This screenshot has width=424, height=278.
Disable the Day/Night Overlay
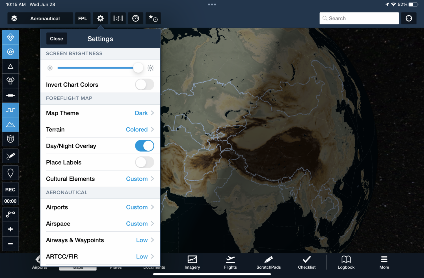point(144,146)
